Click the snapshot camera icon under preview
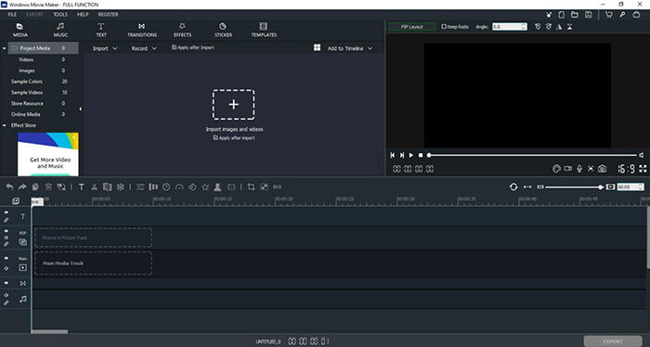This screenshot has width=650, height=347. (x=602, y=169)
